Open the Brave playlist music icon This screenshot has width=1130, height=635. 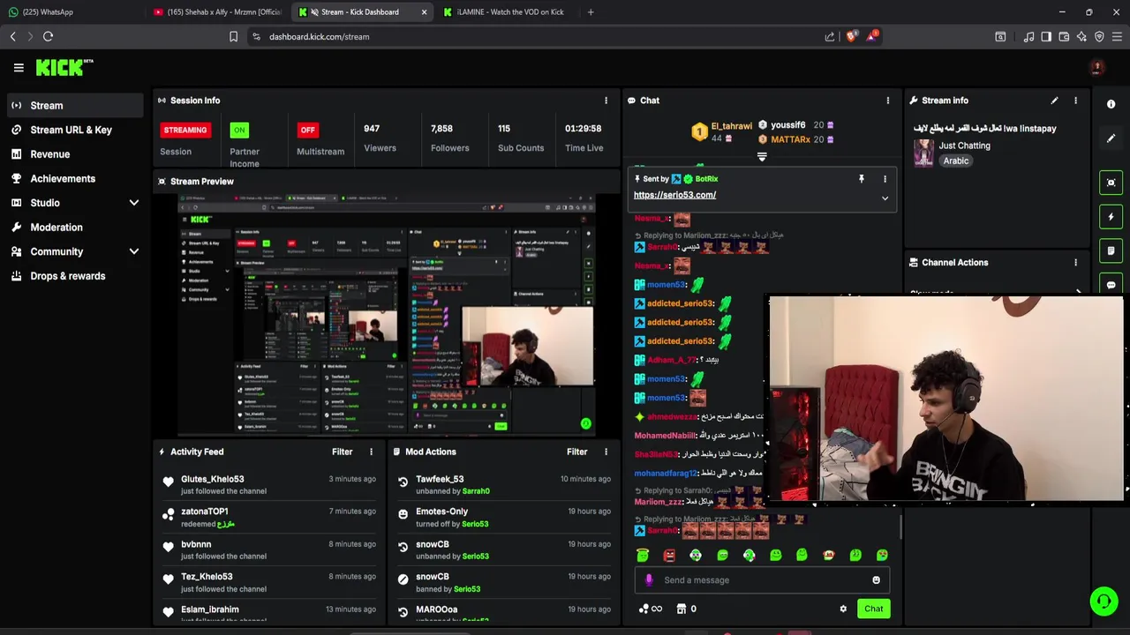[x=1028, y=36]
